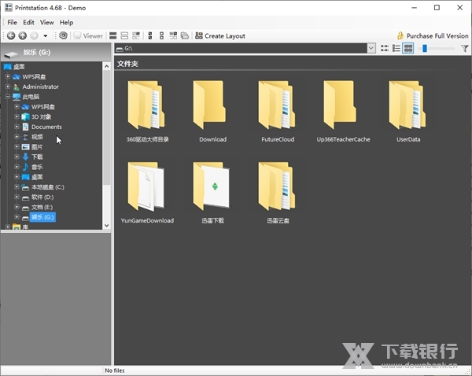Open the settings gear icon in toolbar
The height and width of the screenshot is (376, 472).
coord(64,36)
